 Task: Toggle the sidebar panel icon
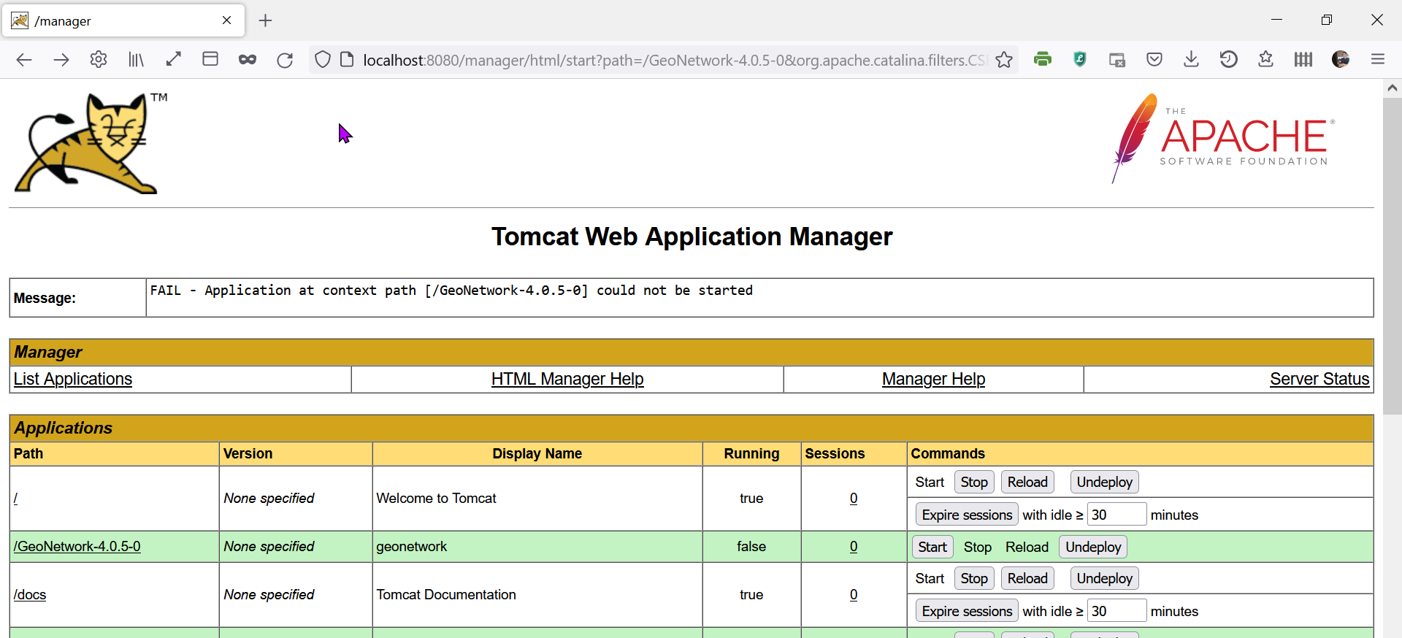click(x=210, y=60)
